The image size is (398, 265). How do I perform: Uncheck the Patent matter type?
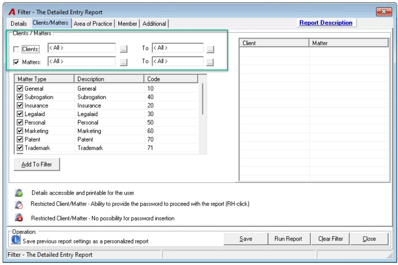pos(20,139)
